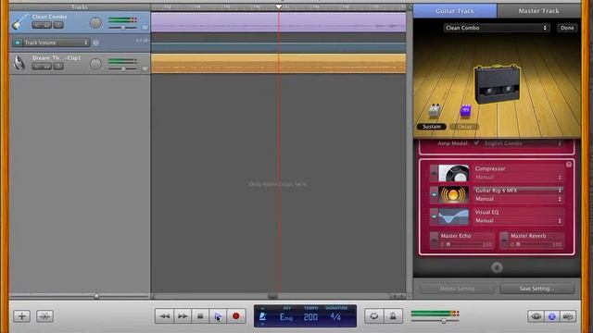The image size is (593, 333).
Task: Select the purple Delay stompbox pedal
Action: tap(465, 110)
